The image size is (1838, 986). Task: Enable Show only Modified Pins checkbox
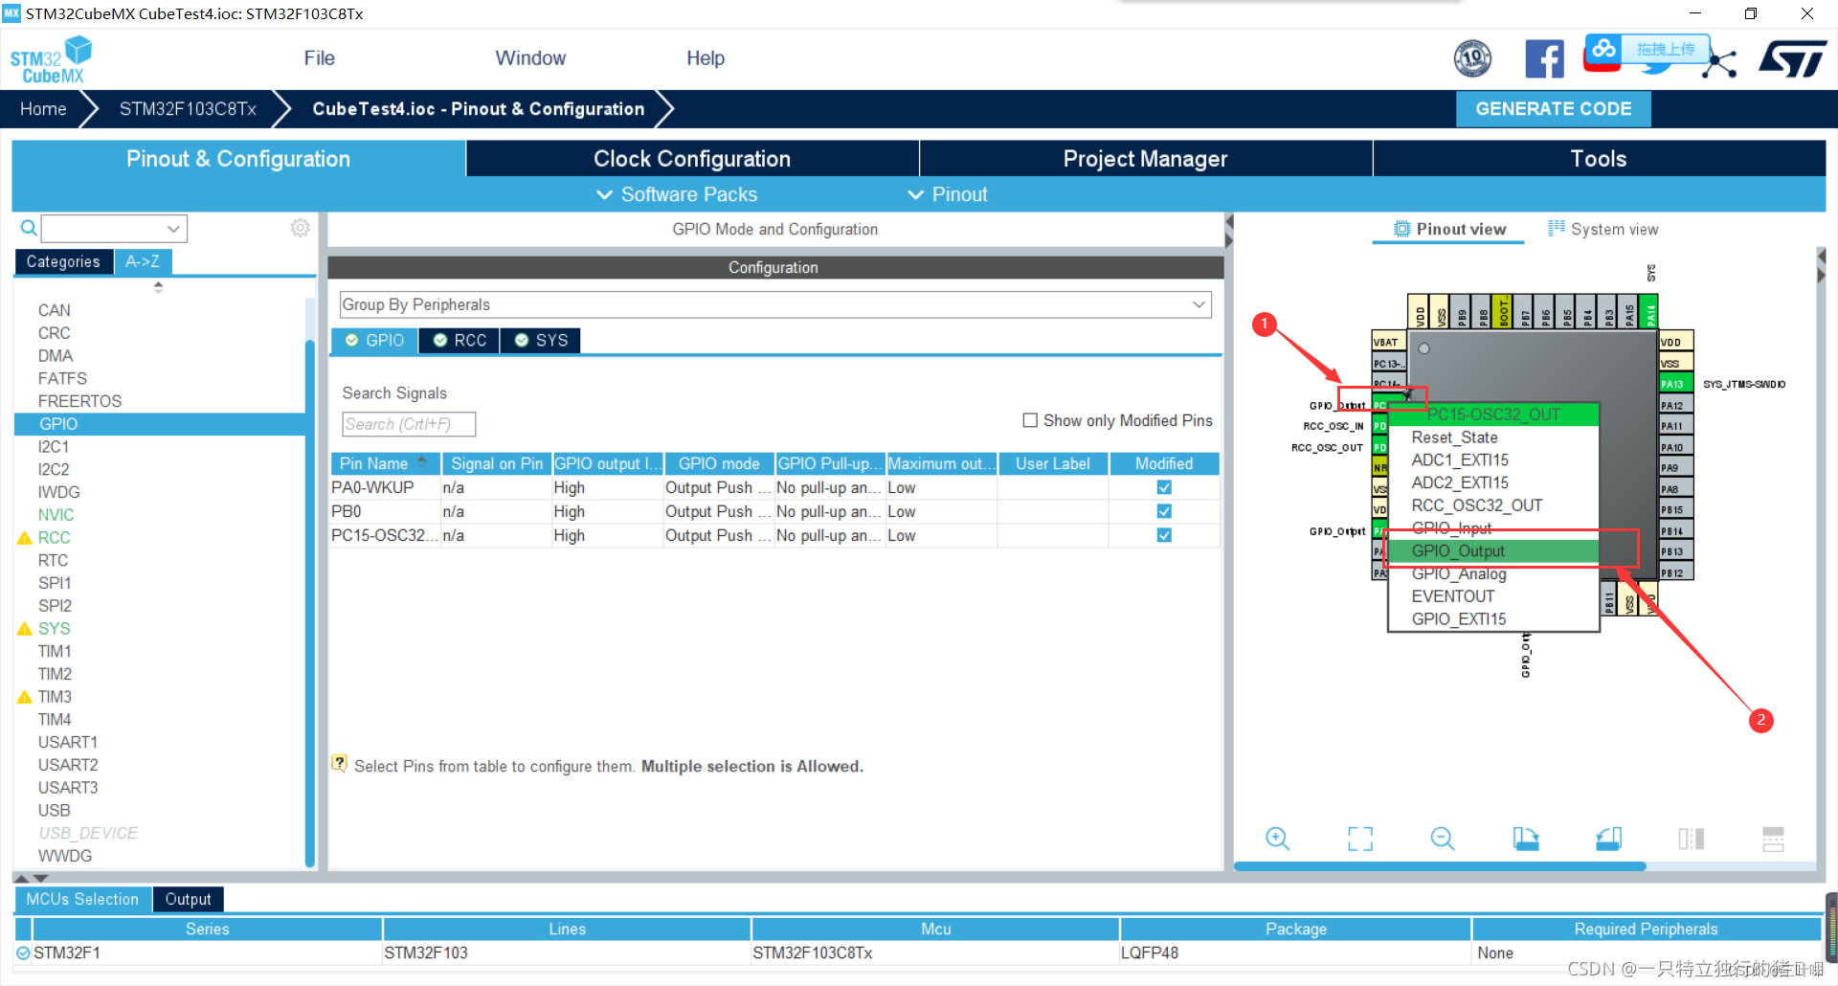pos(1030,420)
